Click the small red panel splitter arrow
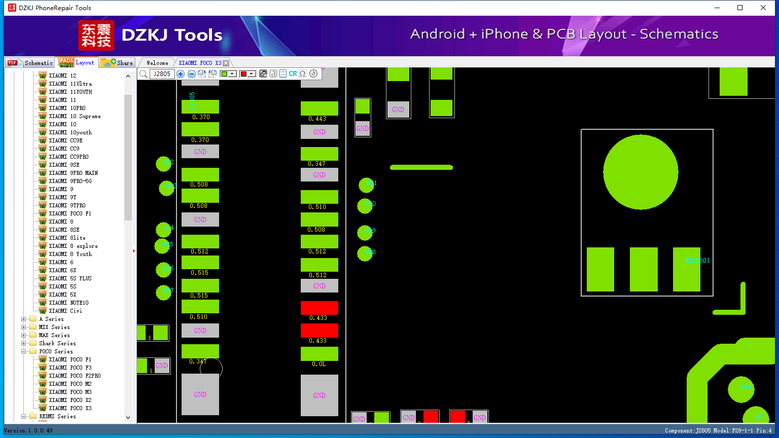Image resolution: width=779 pixels, height=438 pixels. tap(134, 251)
